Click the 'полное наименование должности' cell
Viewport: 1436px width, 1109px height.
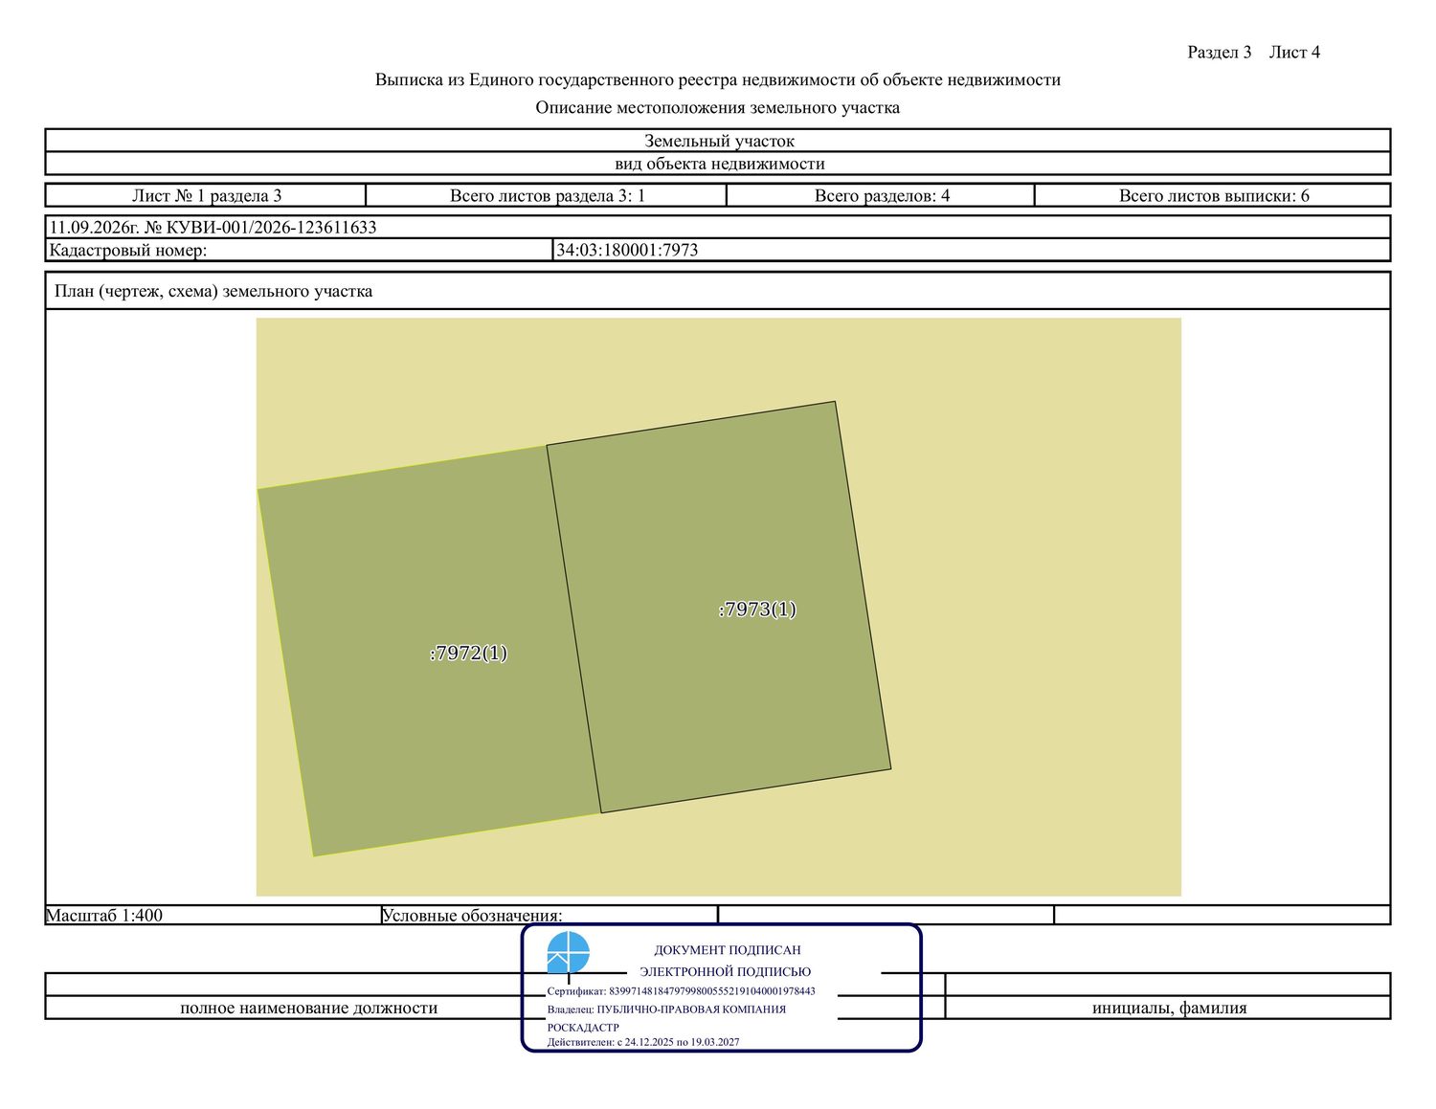[x=308, y=1008]
